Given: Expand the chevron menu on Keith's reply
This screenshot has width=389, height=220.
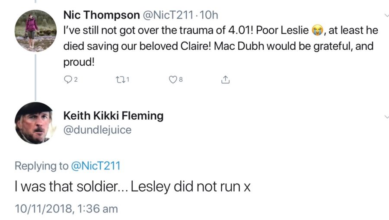Looking at the screenshot, I should 386,117.
